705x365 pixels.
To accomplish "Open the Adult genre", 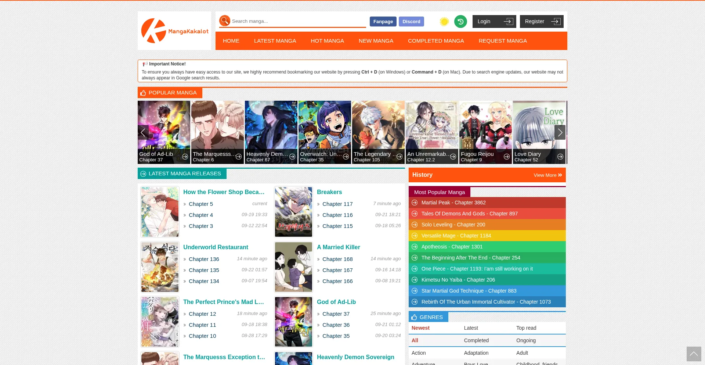I will click(x=522, y=353).
